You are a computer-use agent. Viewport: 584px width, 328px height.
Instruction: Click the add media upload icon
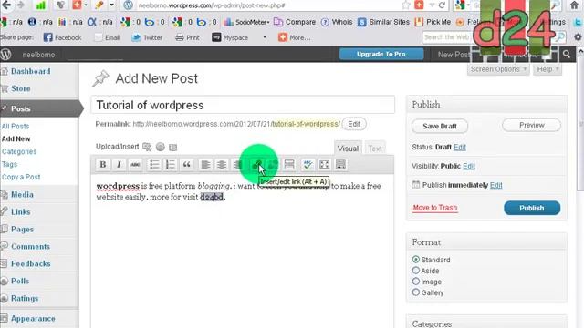[x=147, y=147]
